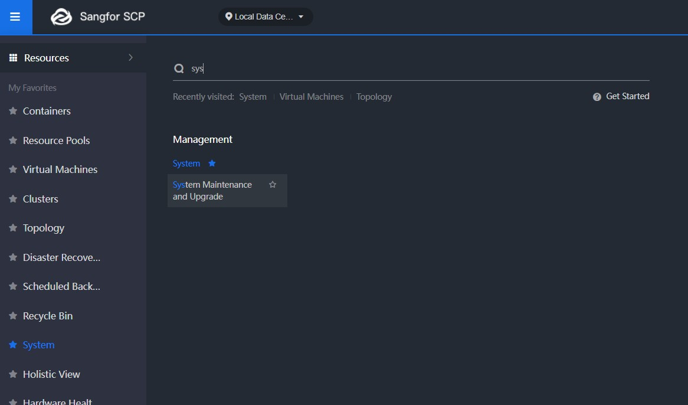Open the hamburger navigation menu
This screenshot has width=688, height=405.
(15, 17)
